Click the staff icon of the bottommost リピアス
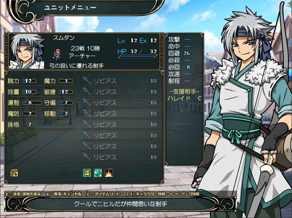This screenshot has width=292, height=218. [x=87, y=157]
